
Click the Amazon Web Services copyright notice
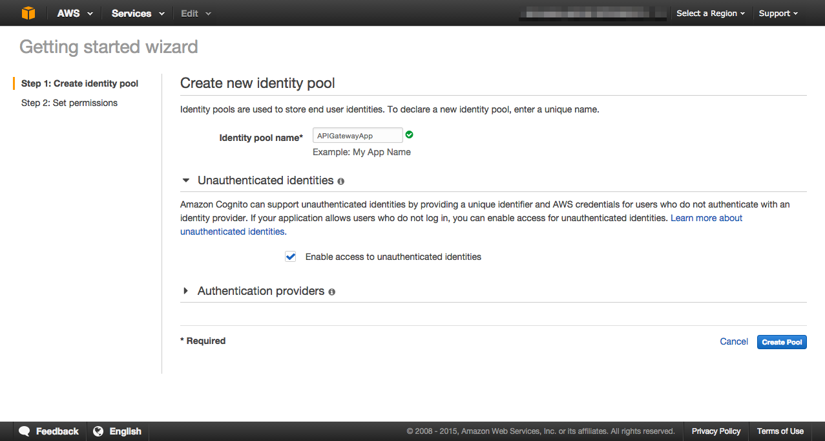(541, 431)
